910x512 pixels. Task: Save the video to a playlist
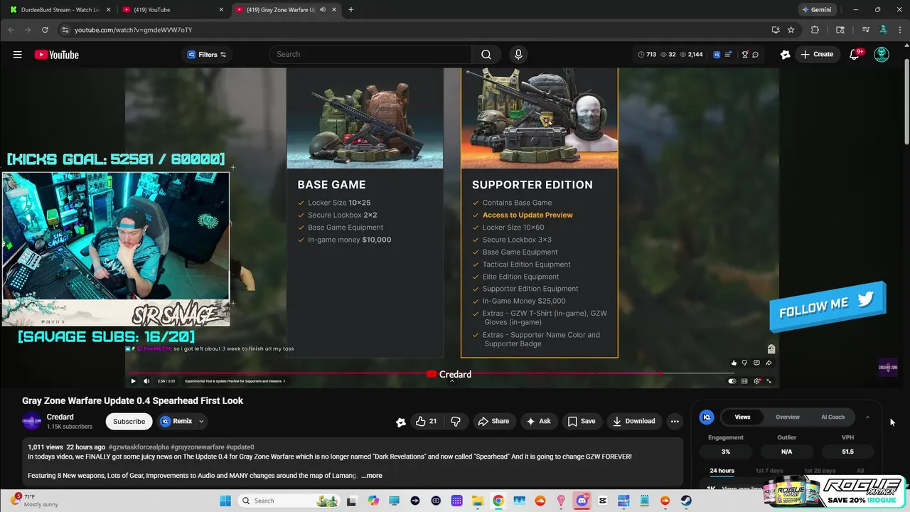click(x=582, y=421)
